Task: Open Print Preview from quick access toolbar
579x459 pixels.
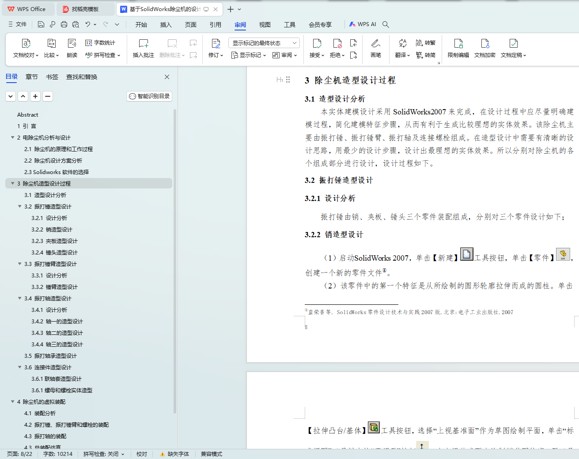Action: point(76,24)
